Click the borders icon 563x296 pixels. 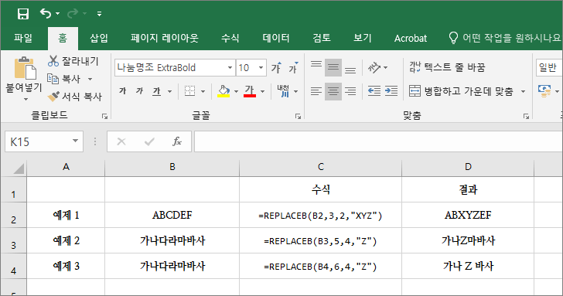pyautogui.click(x=189, y=91)
